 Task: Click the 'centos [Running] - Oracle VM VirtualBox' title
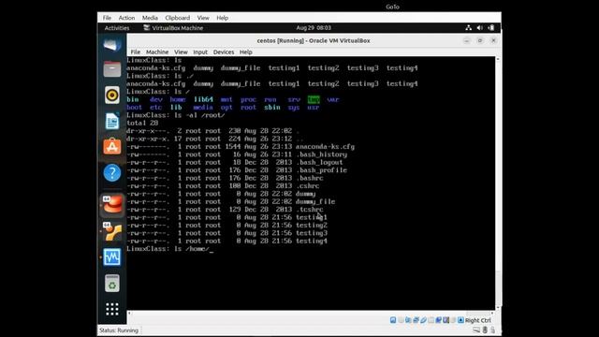[314, 40]
